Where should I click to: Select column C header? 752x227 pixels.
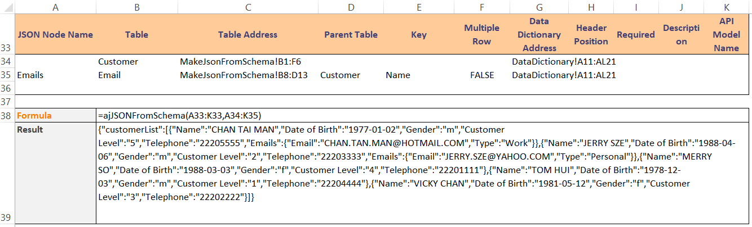(x=247, y=7)
